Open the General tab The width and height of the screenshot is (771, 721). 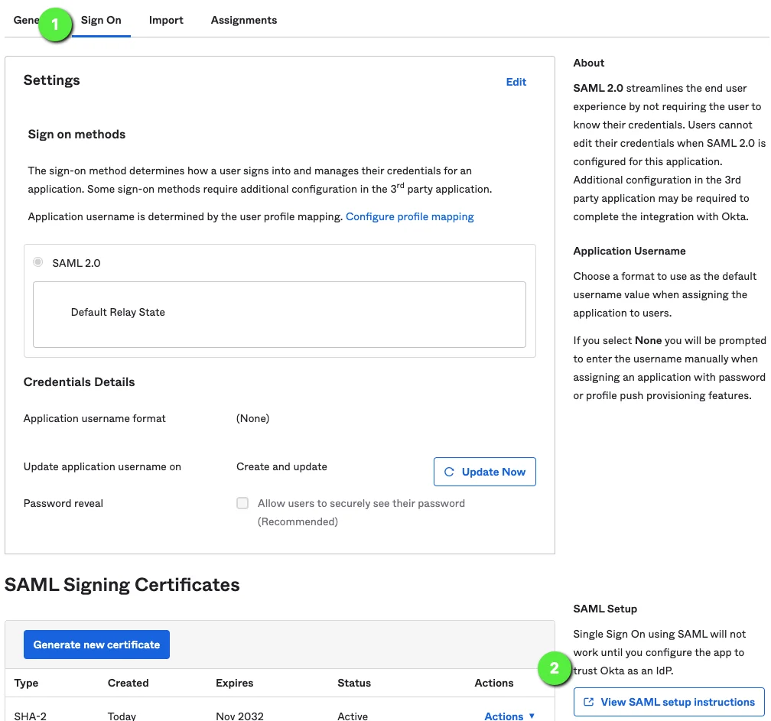click(25, 20)
